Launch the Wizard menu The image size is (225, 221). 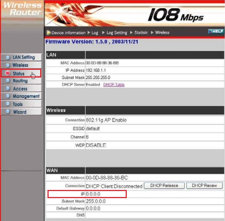click(21, 112)
